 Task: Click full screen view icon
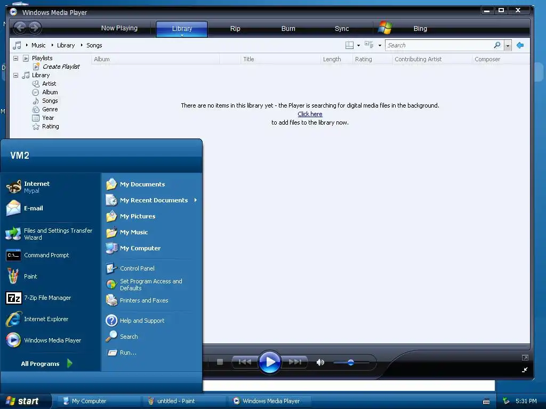click(525, 357)
